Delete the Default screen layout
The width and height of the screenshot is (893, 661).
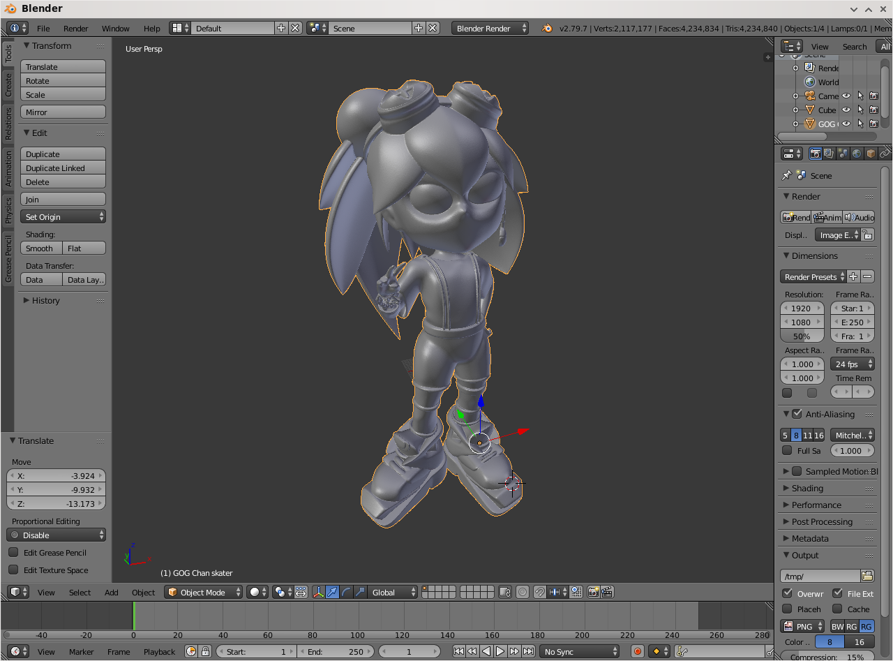[295, 28]
